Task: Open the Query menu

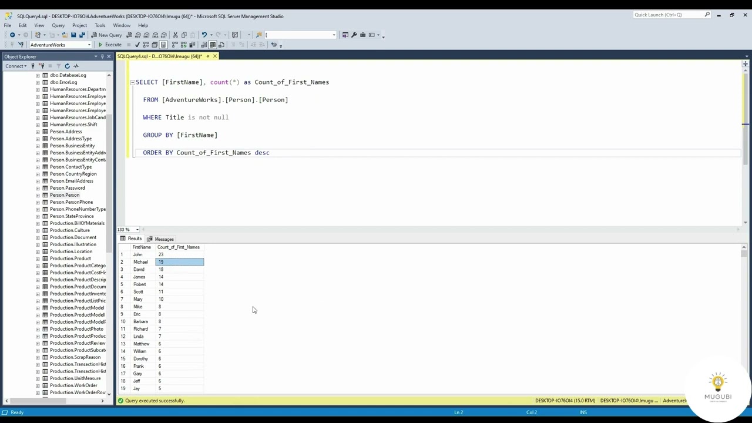Action: (58, 25)
